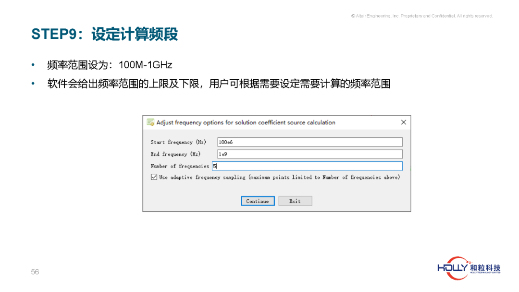Click the slide heading 'STEP9：设定计算频段'

click(105, 35)
